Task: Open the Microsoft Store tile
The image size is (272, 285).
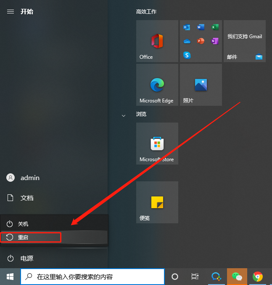Action: tap(157, 144)
